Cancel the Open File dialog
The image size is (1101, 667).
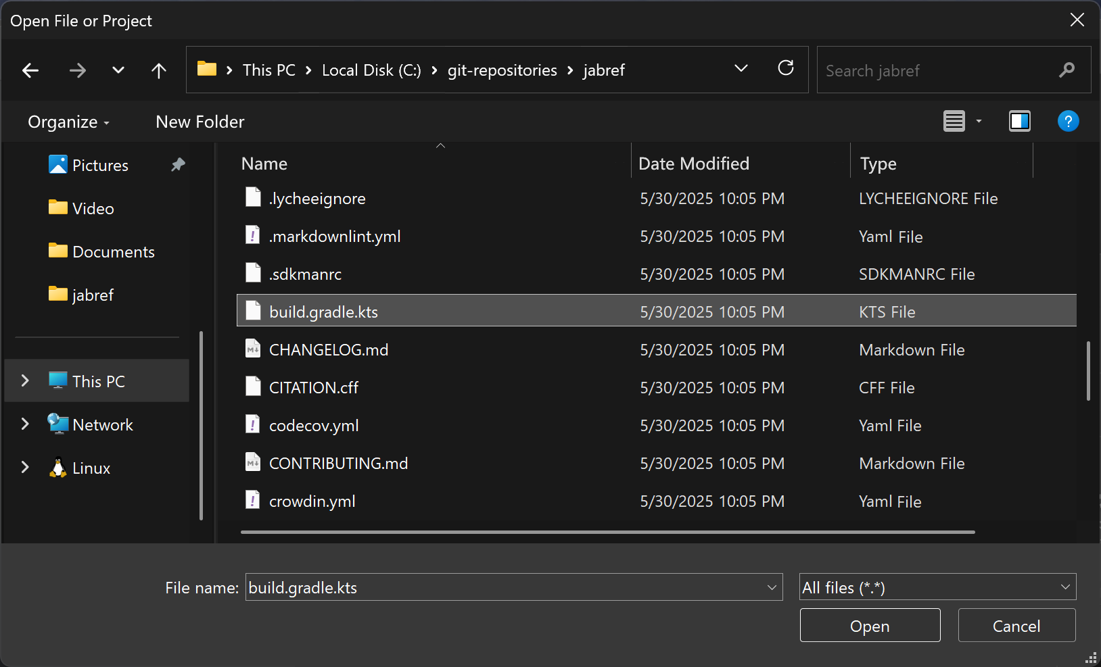click(x=1016, y=625)
